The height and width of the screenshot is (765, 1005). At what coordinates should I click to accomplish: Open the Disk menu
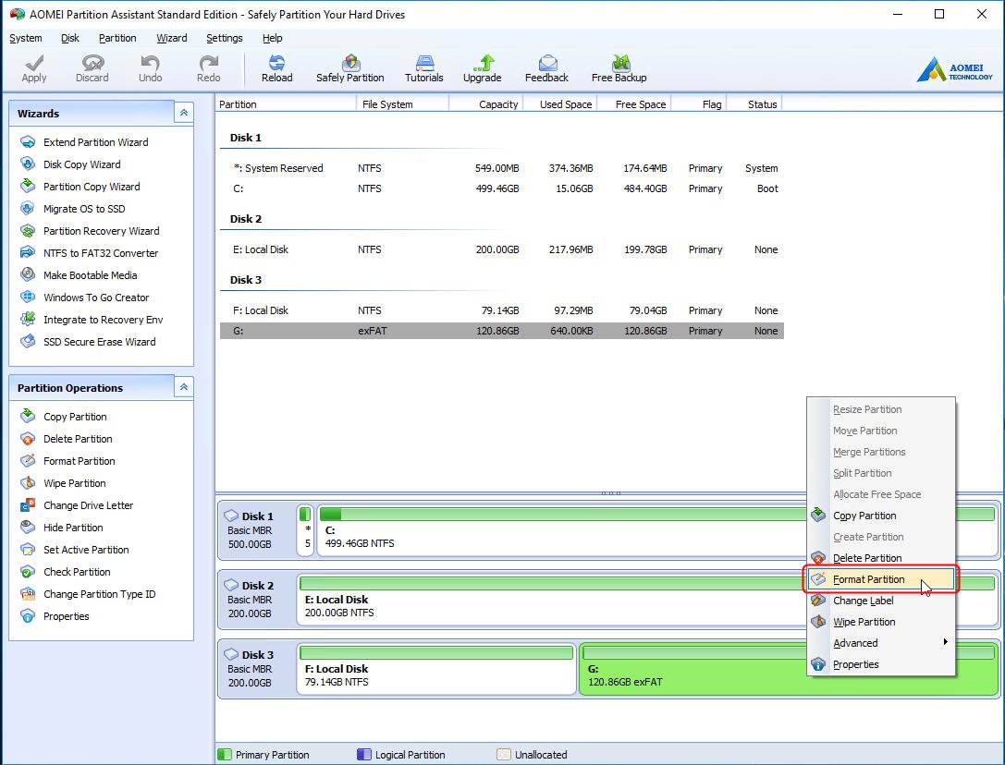(70, 38)
